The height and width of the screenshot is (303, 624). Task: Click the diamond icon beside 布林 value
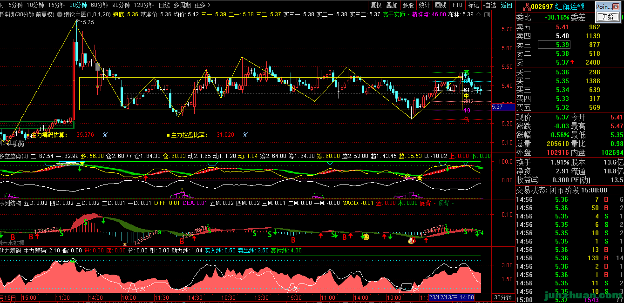(x=478, y=14)
